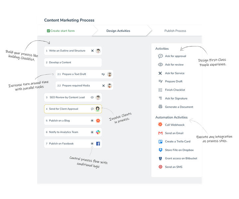Add the Generate a Document icon
Screen dimensions: 239x199
pyautogui.click(x=160, y=106)
